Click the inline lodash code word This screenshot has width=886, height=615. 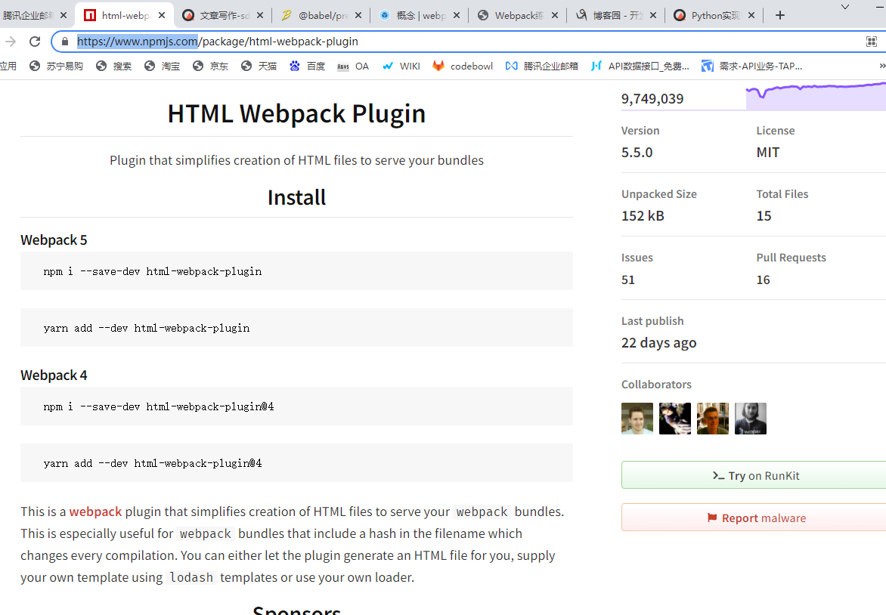coord(191,578)
